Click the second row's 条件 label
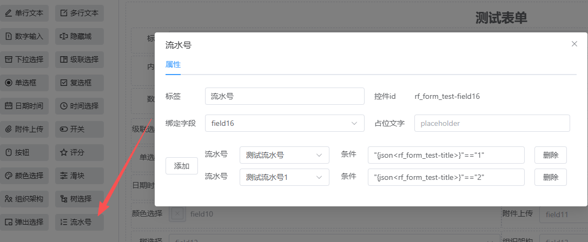The width and height of the screenshot is (588, 242). coord(348,176)
